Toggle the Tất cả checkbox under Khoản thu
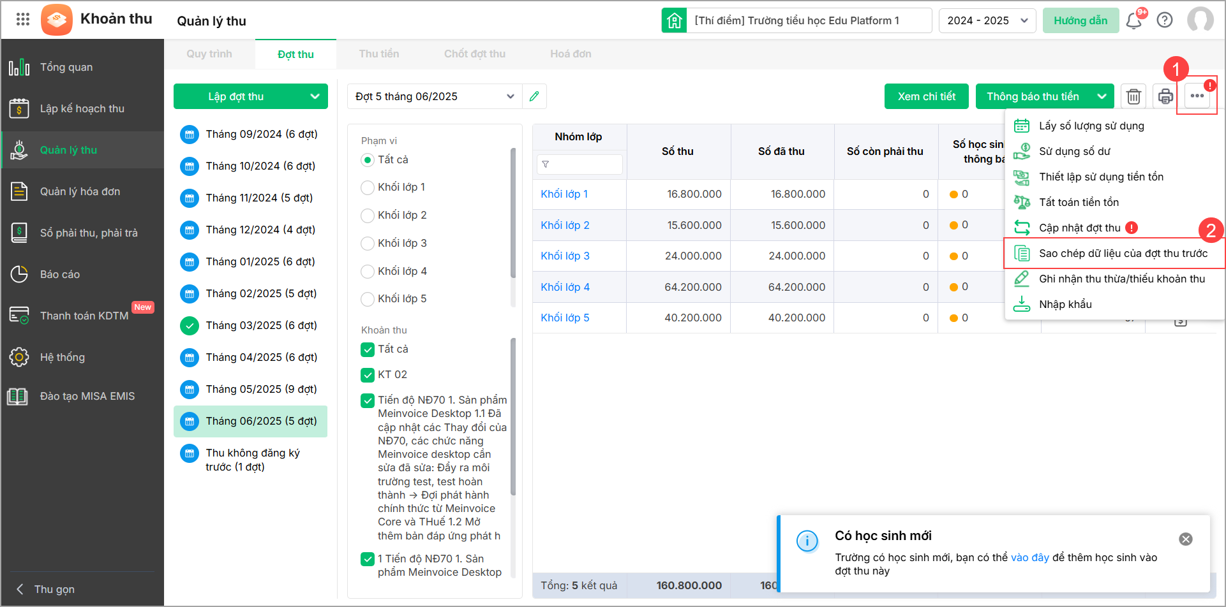The height and width of the screenshot is (607, 1226). coord(368,349)
